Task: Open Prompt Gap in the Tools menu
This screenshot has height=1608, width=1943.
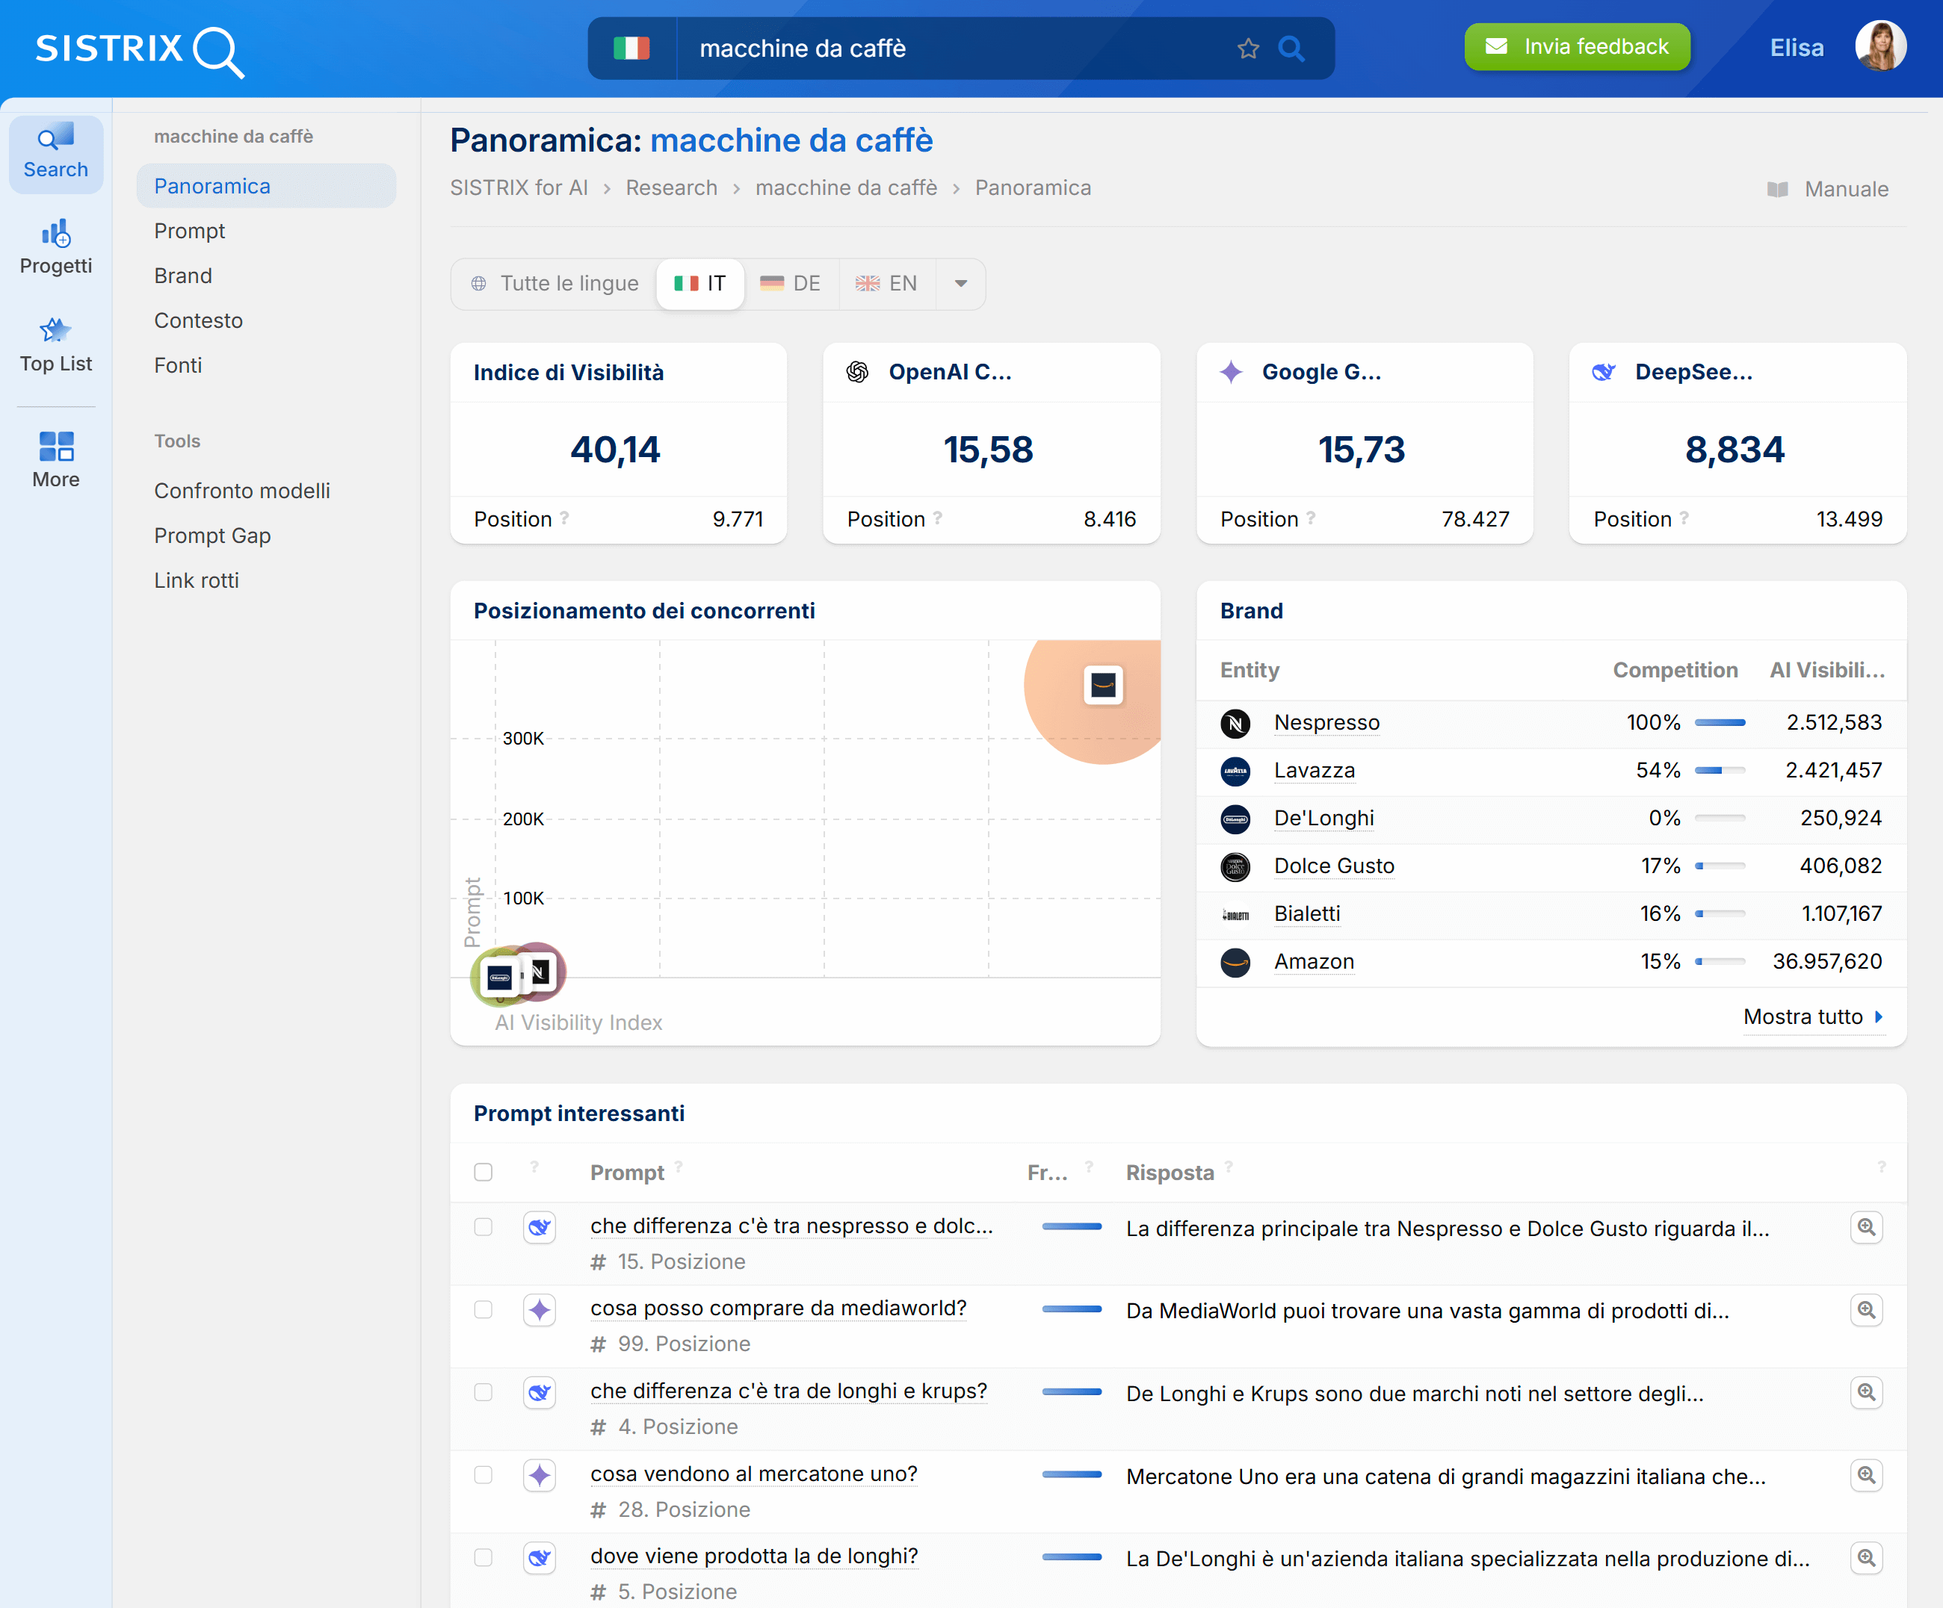Action: (212, 536)
